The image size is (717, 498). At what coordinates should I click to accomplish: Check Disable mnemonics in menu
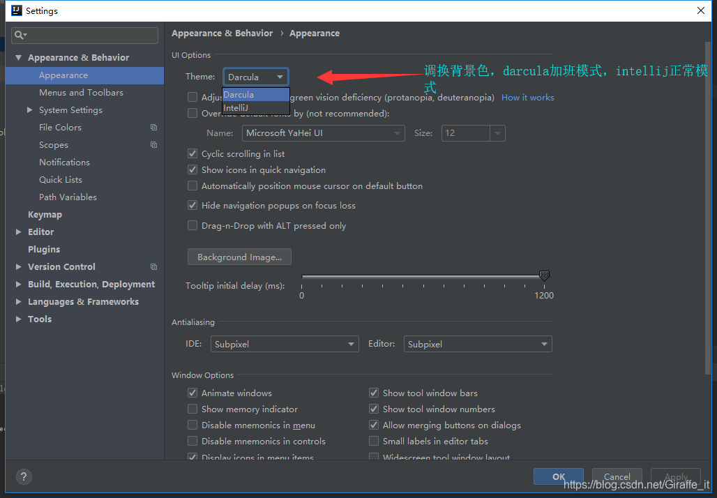193,425
